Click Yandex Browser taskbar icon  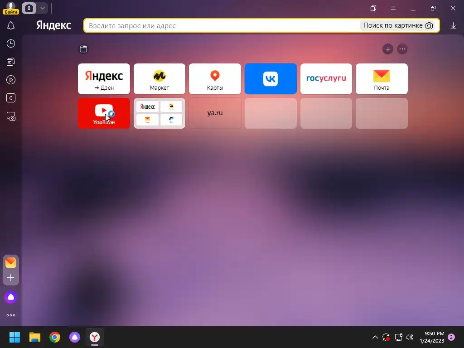(x=95, y=337)
